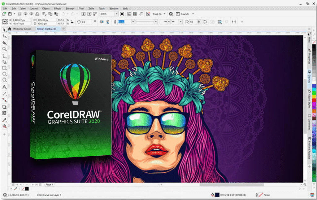Choose the Shape edit tool
This screenshot has width=317, height=200.
point(4,37)
